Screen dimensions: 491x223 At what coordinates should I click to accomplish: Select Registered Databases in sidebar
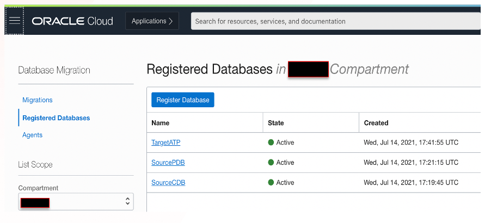click(56, 118)
